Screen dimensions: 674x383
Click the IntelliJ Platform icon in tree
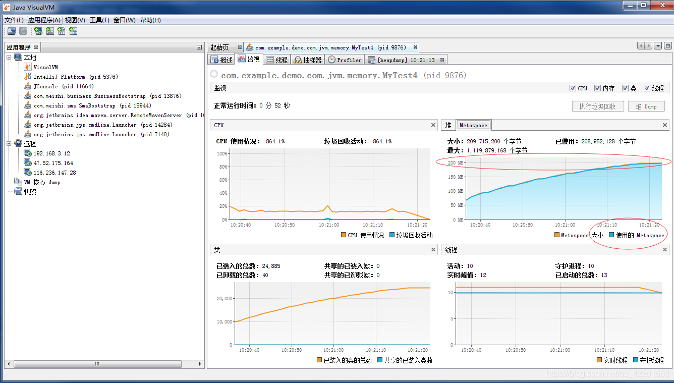(28, 77)
